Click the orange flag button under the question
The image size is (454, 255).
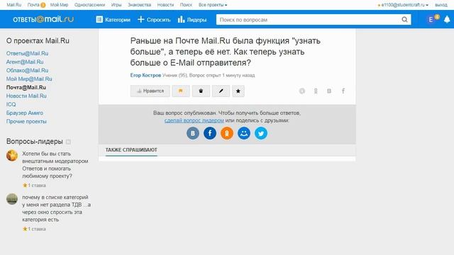[x=181, y=91]
